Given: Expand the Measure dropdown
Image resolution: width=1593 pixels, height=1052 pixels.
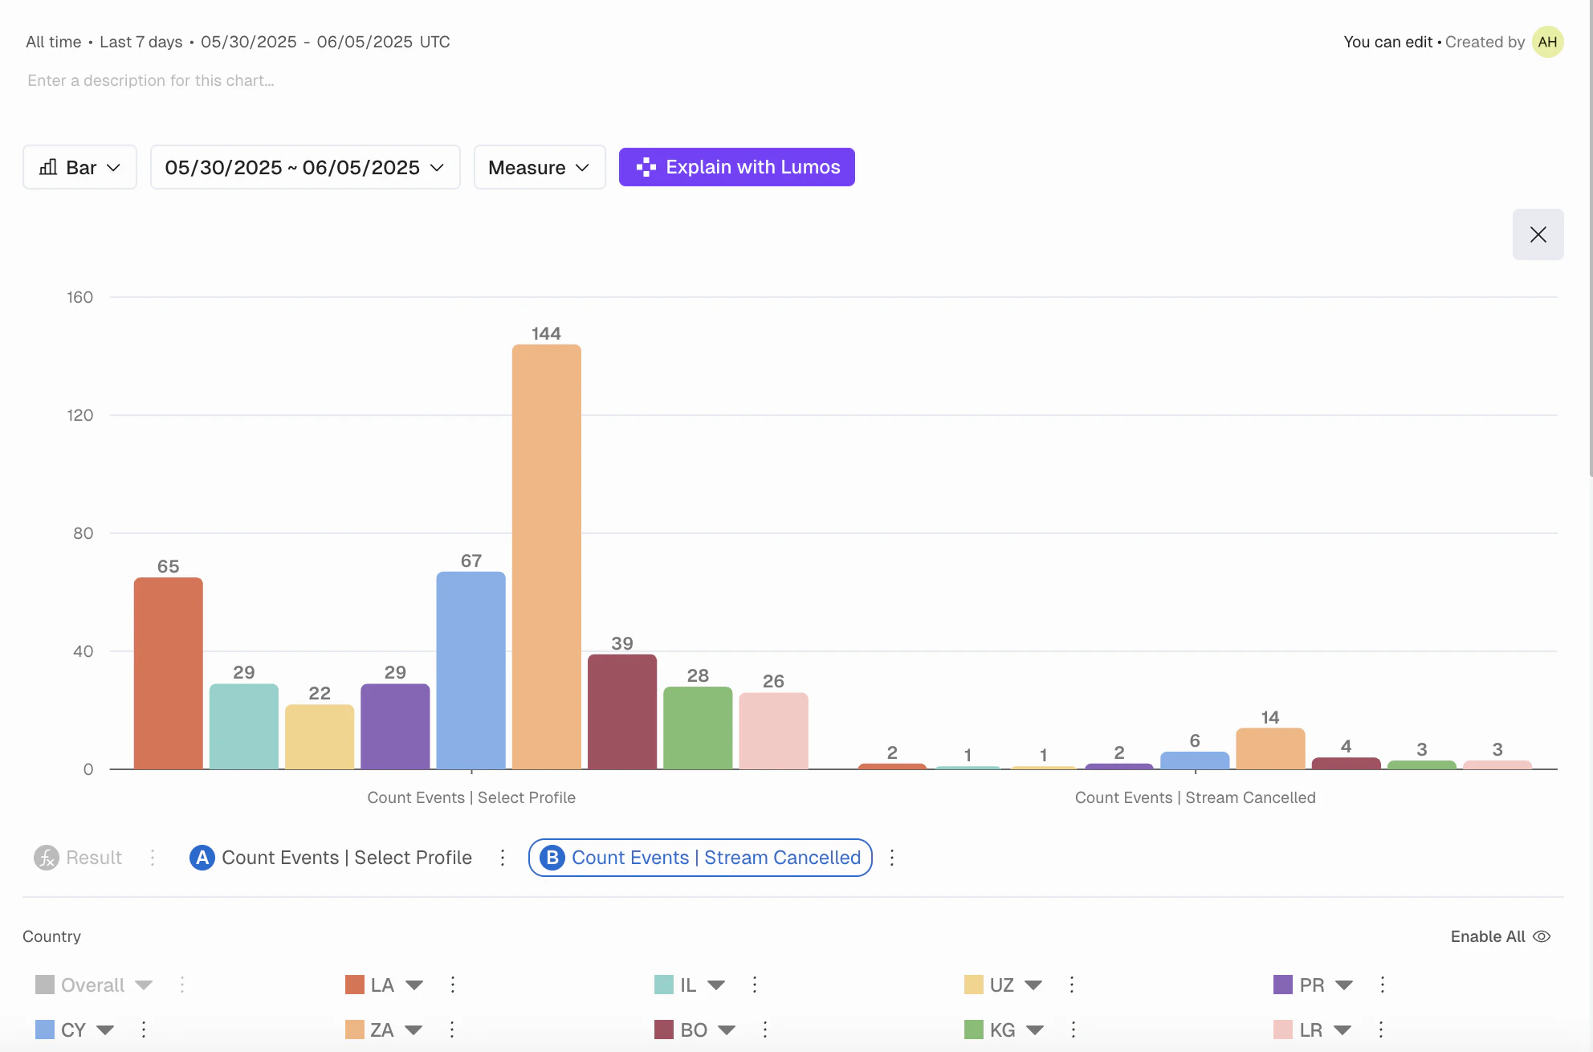Looking at the screenshot, I should [x=540, y=167].
